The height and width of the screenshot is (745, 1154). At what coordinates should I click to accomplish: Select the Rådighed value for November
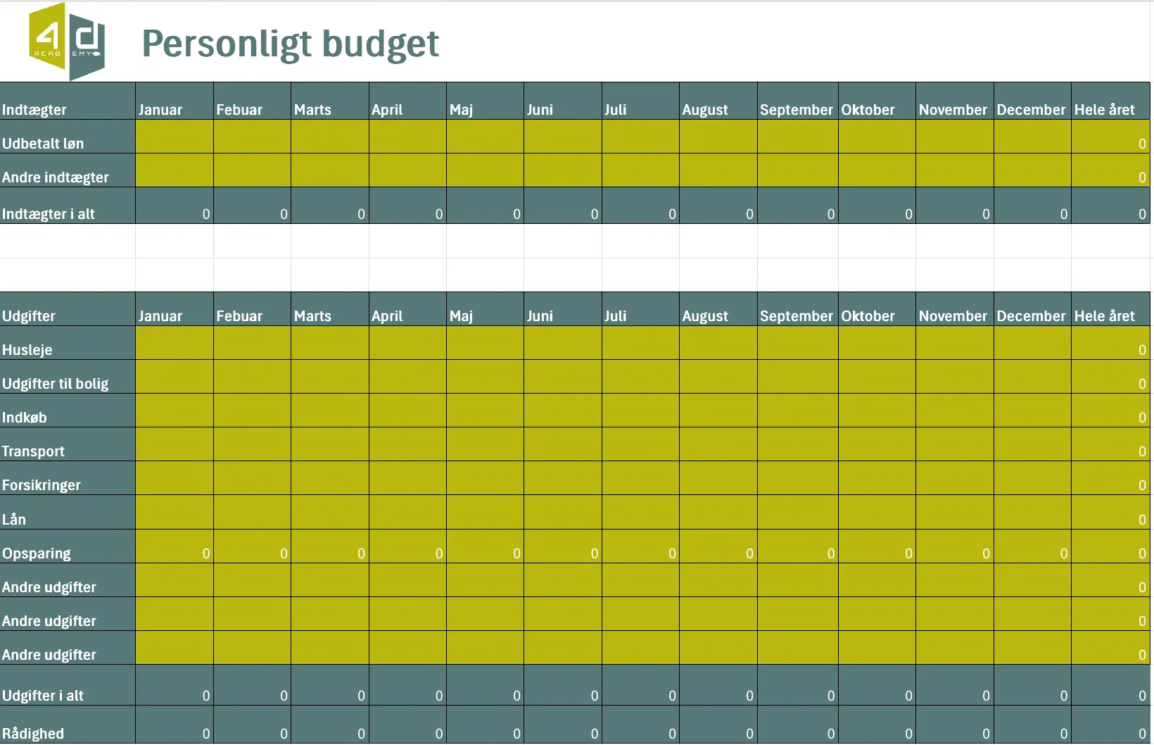pyautogui.click(x=955, y=725)
